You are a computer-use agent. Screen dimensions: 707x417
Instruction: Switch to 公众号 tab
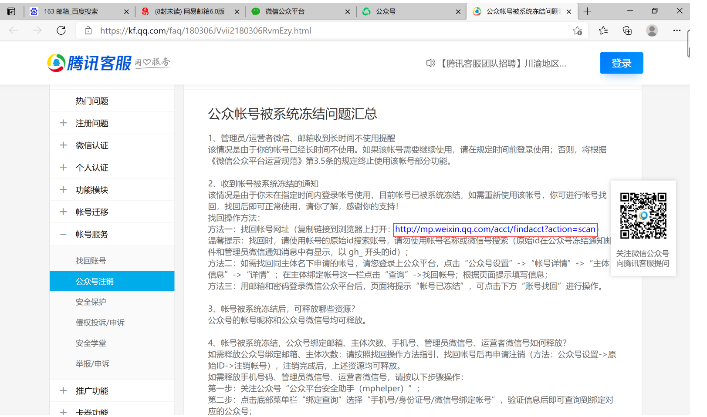(x=411, y=11)
